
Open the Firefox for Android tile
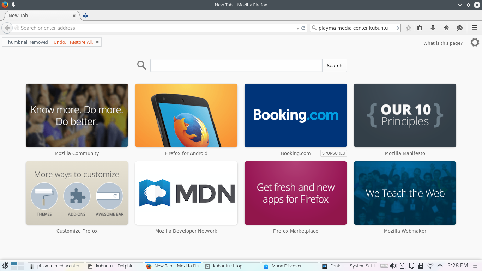coord(186,115)
